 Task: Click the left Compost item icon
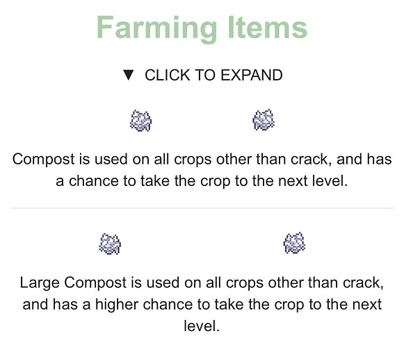pos(140,121)
